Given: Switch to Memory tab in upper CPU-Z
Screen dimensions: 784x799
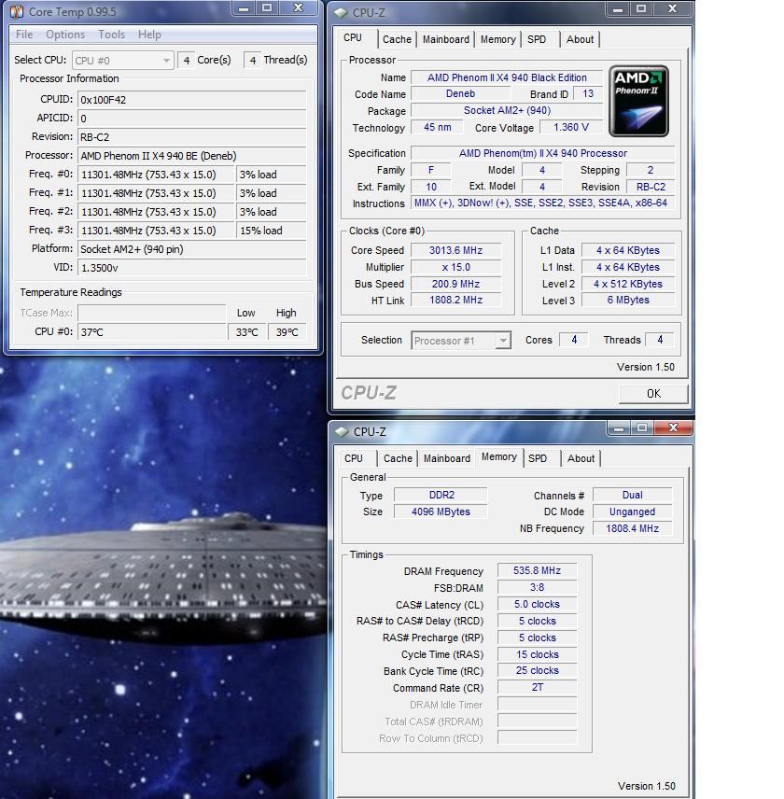Looking at the screenshot, I should pyautogui.click(x=497, y=39).
